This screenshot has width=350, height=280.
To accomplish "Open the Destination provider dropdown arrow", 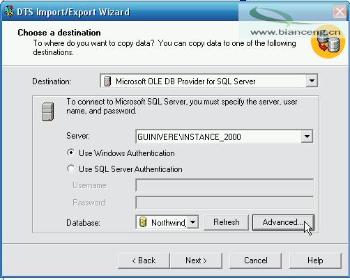I will pos(312,81).
